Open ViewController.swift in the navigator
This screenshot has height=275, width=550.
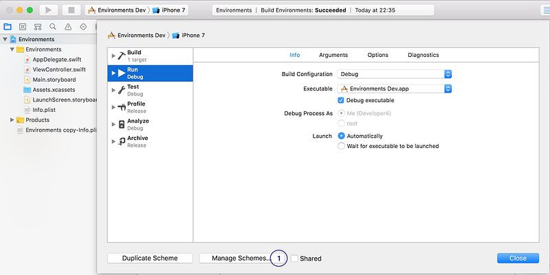59,70
